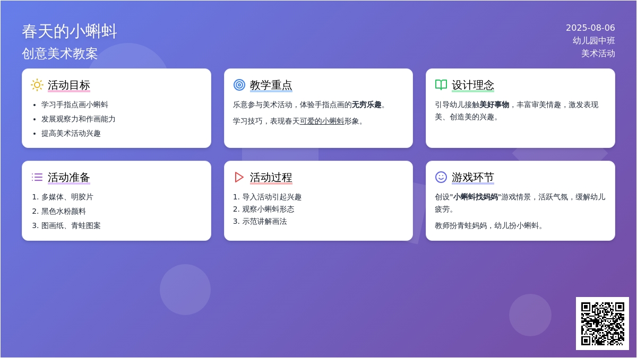Click bullet 发展观察力和作画能力

click(79, 119)
